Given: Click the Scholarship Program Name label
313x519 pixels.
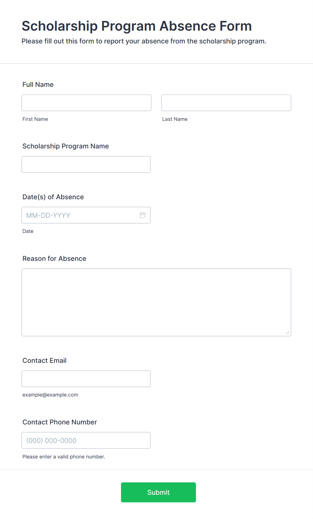Looking at the screenshot, I should 66,146.
